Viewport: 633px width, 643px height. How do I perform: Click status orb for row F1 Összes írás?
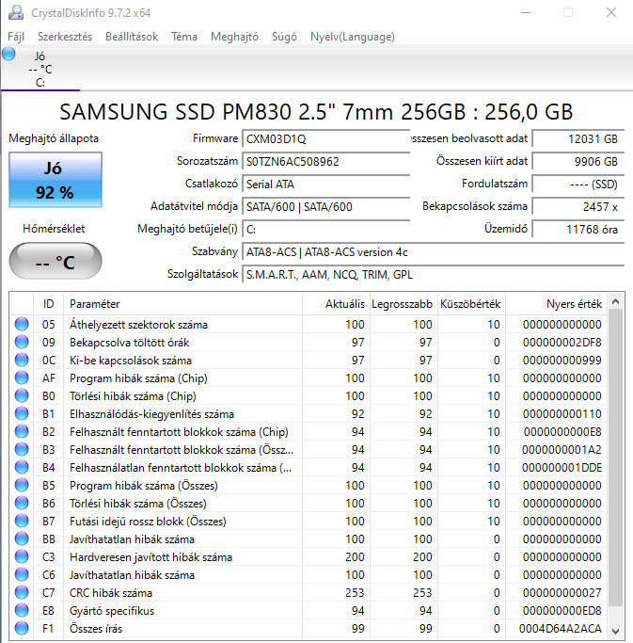(x=22, y=628)
